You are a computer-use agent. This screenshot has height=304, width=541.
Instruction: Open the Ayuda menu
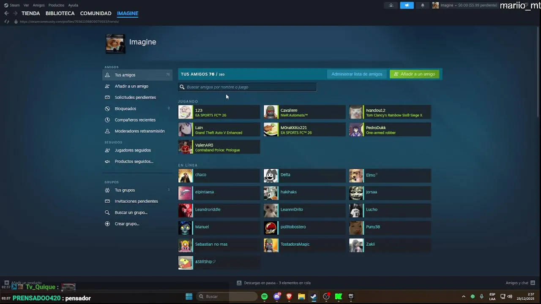click(73, 5)
